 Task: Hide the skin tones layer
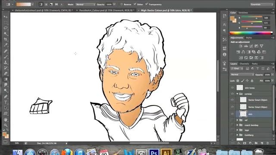(232, 87)
